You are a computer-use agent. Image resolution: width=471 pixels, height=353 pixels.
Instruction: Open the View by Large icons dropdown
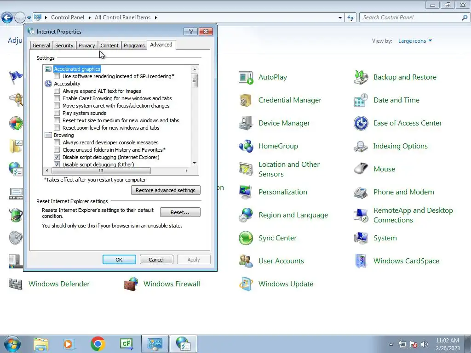(x=415, y=41)
